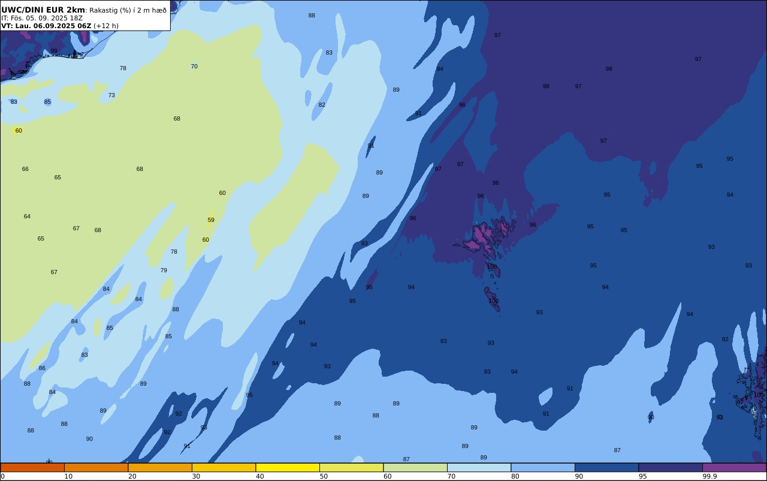Click the "50" legend tick label

[x=324, y=476]
